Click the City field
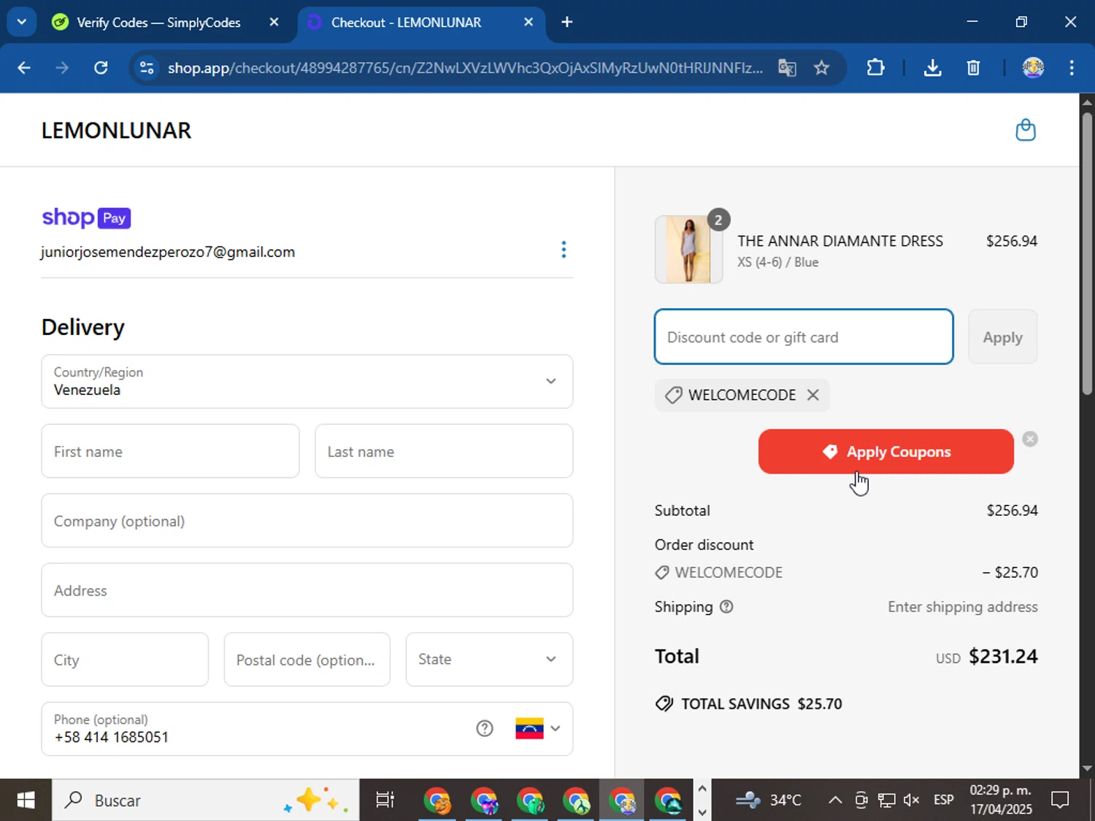 125,659
